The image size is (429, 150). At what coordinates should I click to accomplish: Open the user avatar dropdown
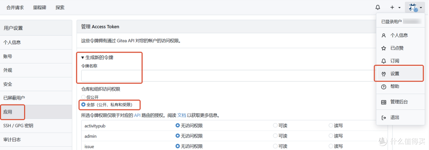(x=415, y=8)
